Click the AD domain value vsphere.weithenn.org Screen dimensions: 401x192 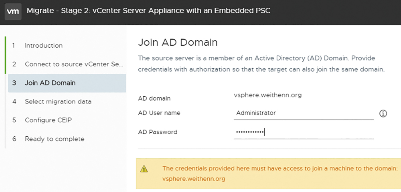(x=268, y=95)
